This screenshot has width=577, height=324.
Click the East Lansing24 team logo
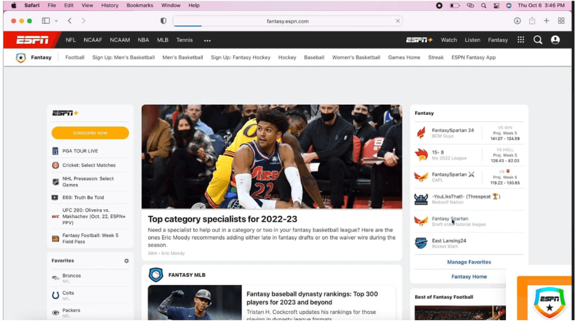pyautogui.click(x=421, y=243)
